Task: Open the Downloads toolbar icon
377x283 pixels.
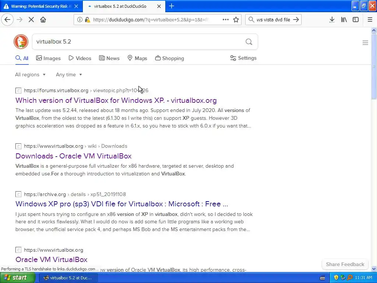Action: tap(332, 20)
